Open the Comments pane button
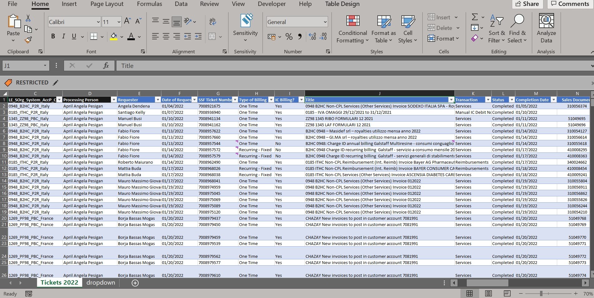The image size is (594, 298). coord(570,4)
